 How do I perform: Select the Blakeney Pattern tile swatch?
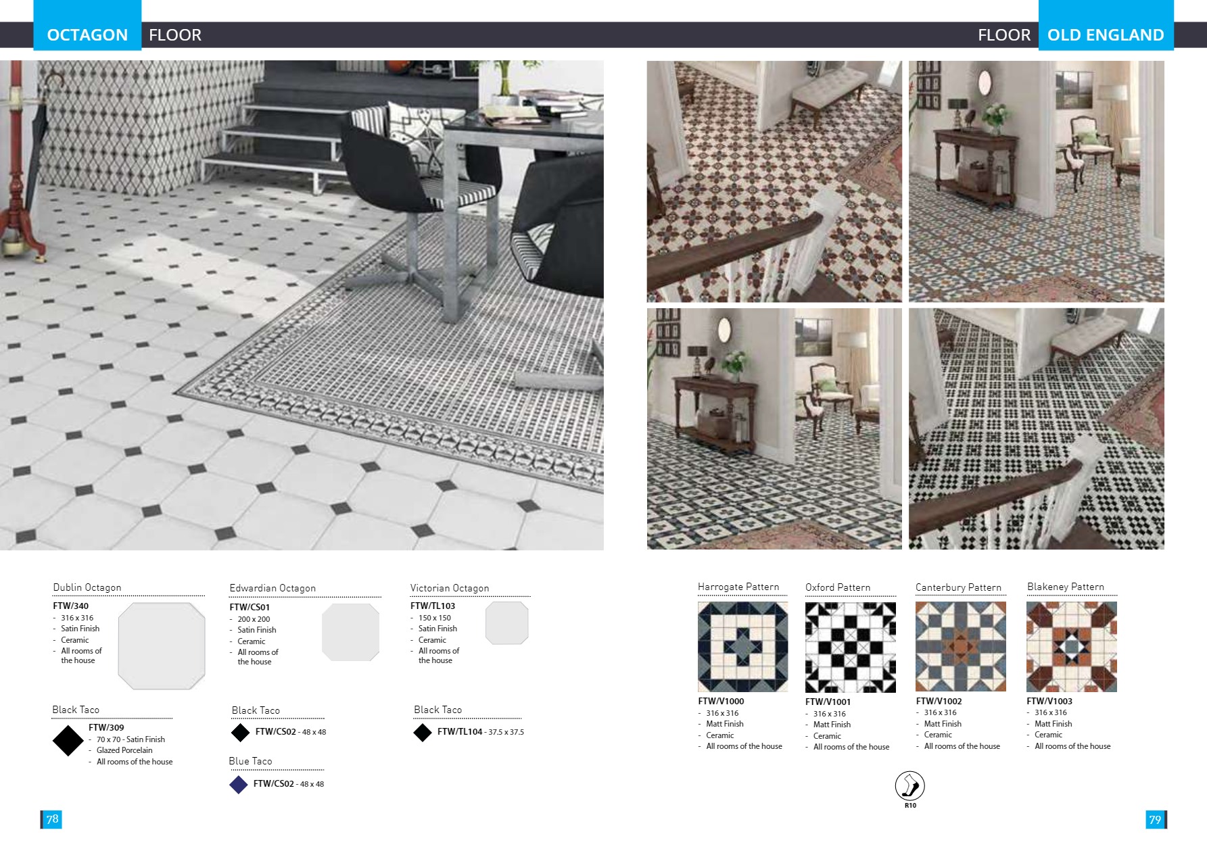click(x=1070, y=647)
